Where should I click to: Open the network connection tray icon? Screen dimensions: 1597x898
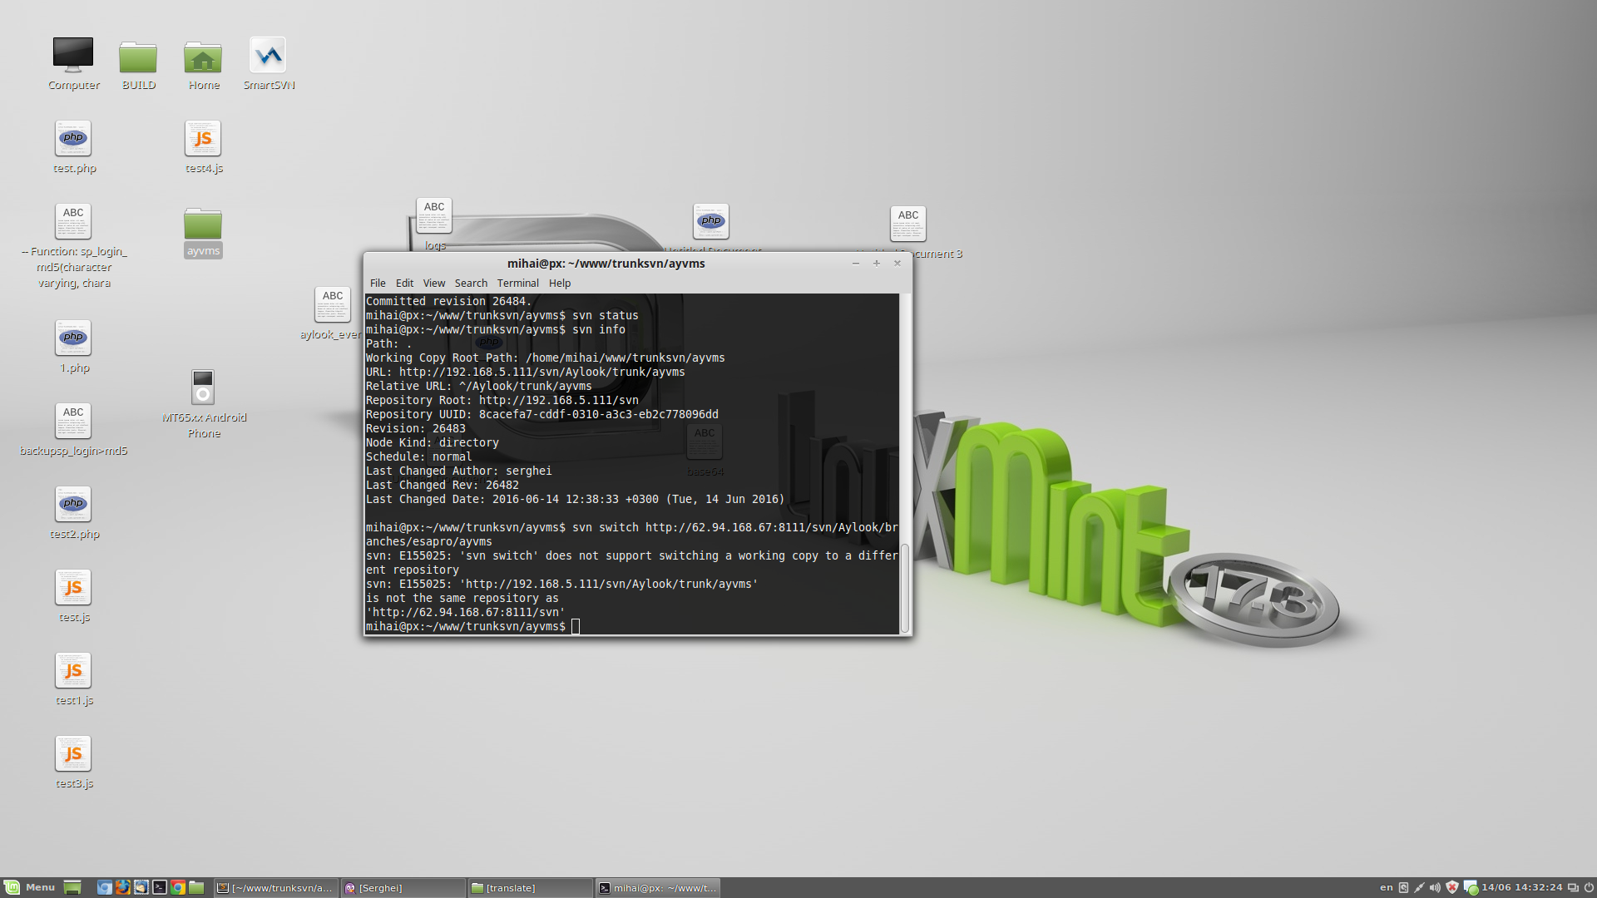(1420, 887)
